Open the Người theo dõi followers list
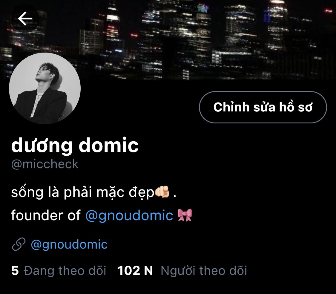The height and width of the screenshot is (294, 336). pos(204,271)
